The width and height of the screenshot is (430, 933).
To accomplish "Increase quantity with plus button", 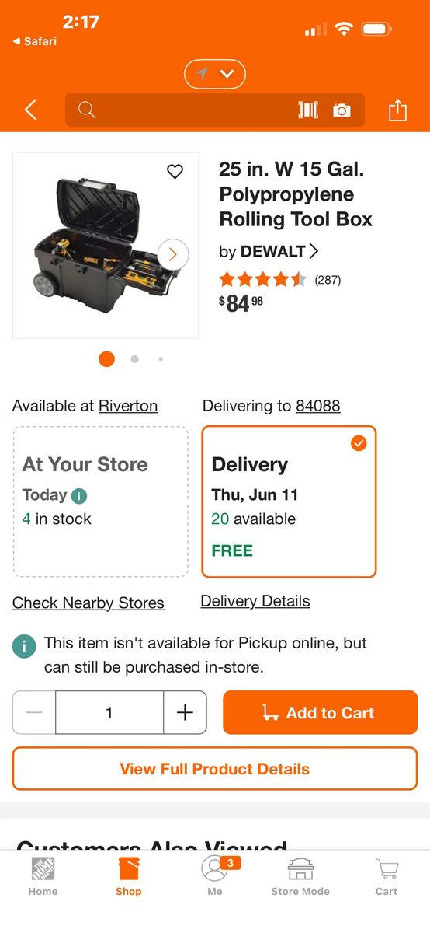I will pyautogui.click(x=185, y=712).
